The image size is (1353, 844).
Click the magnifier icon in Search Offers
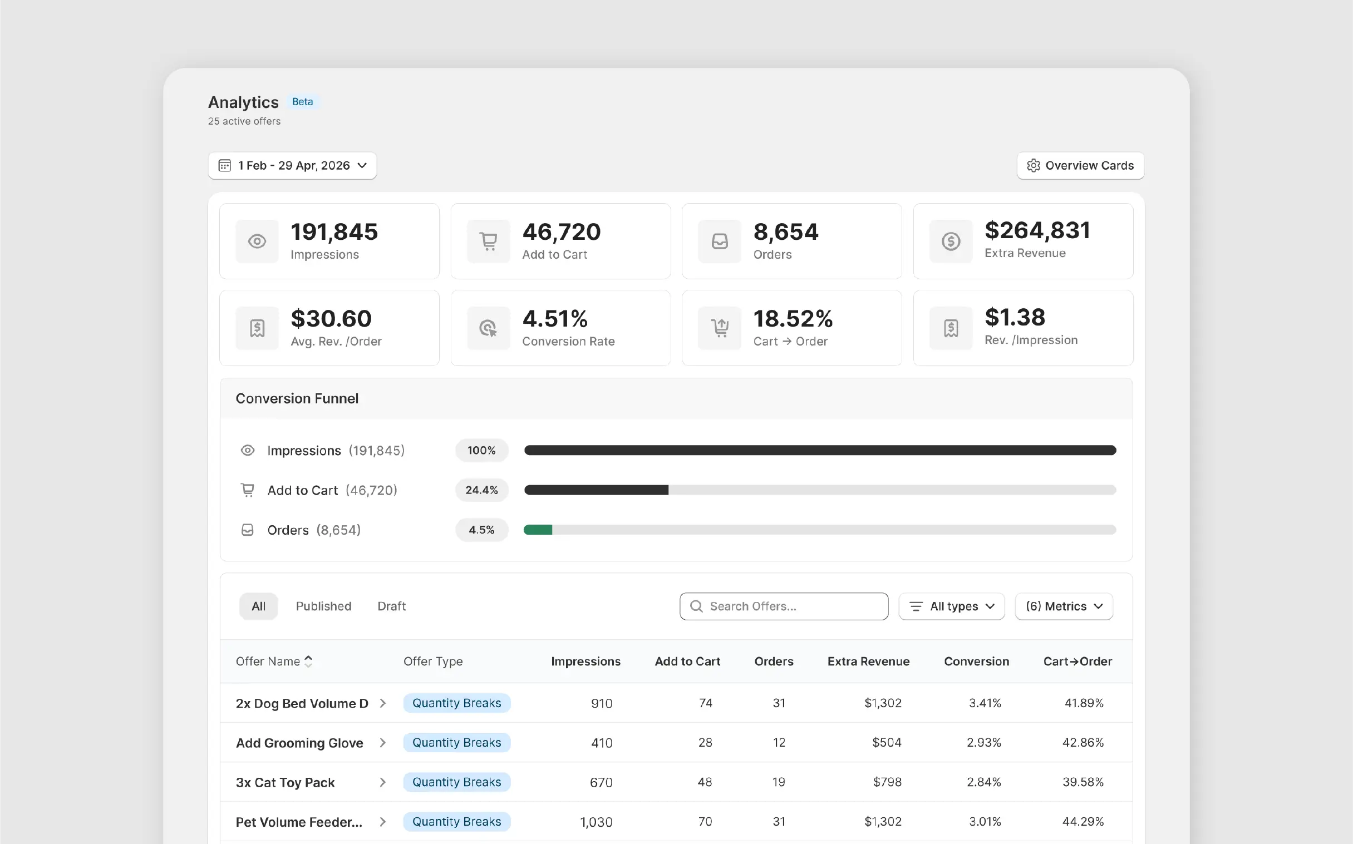[696, 606]
